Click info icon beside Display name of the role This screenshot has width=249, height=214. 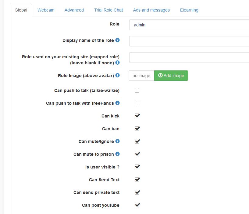pyautogui.click(x=117, y=40)
